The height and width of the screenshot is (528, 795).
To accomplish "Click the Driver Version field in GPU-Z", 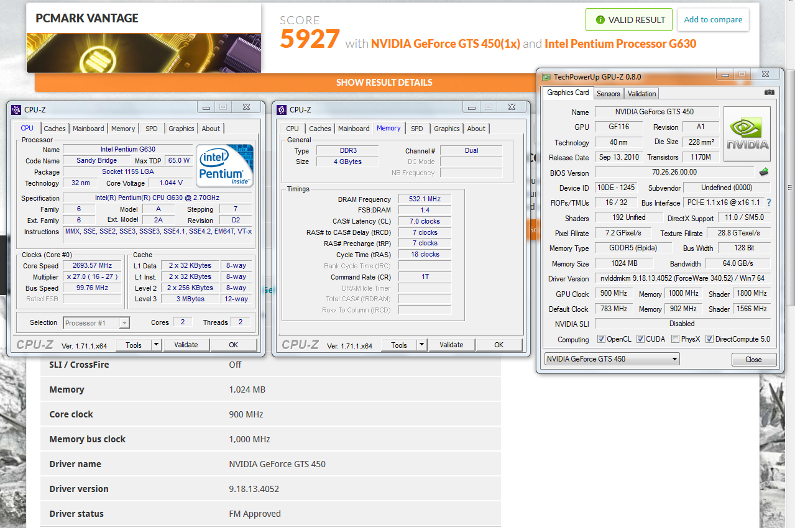I will click(682, 279).
